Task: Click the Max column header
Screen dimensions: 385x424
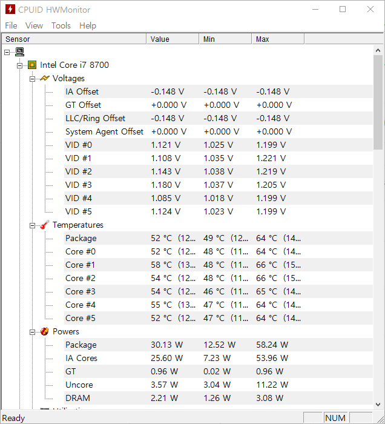Action: tap(278, 39)
